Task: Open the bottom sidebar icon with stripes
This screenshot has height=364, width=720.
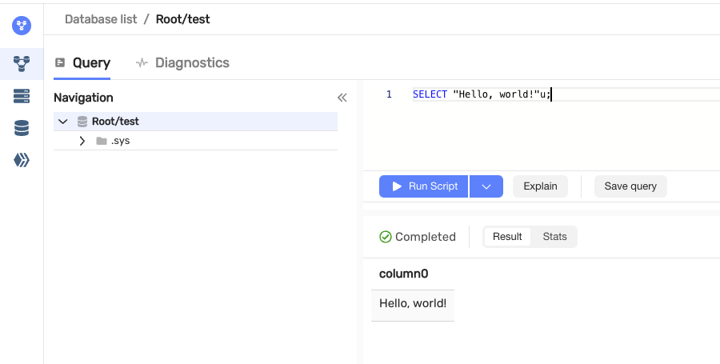Action: click(x=22, y=160)
